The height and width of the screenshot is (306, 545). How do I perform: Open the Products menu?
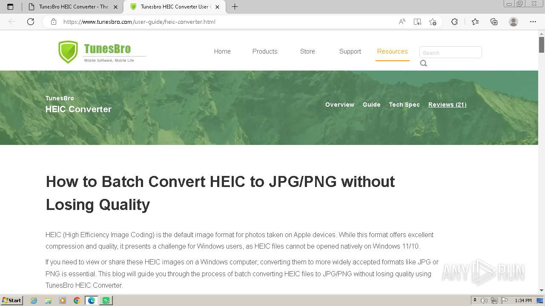[x=265, y=51]
